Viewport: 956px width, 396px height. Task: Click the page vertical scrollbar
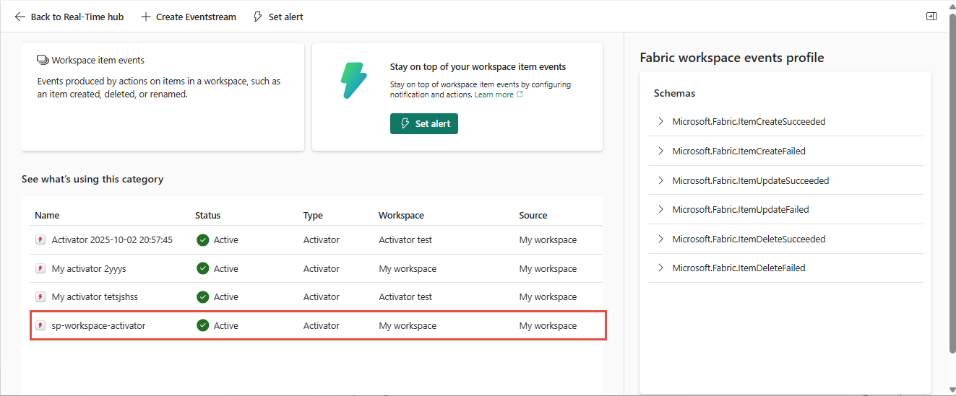(x=950, y=180)
